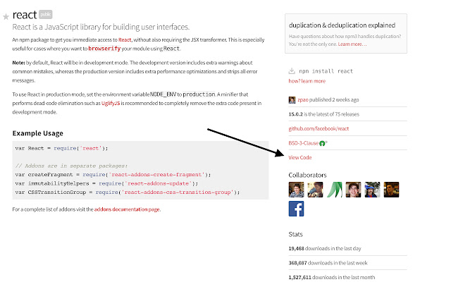
Task: Star the react package
Action: click(6, 17)
